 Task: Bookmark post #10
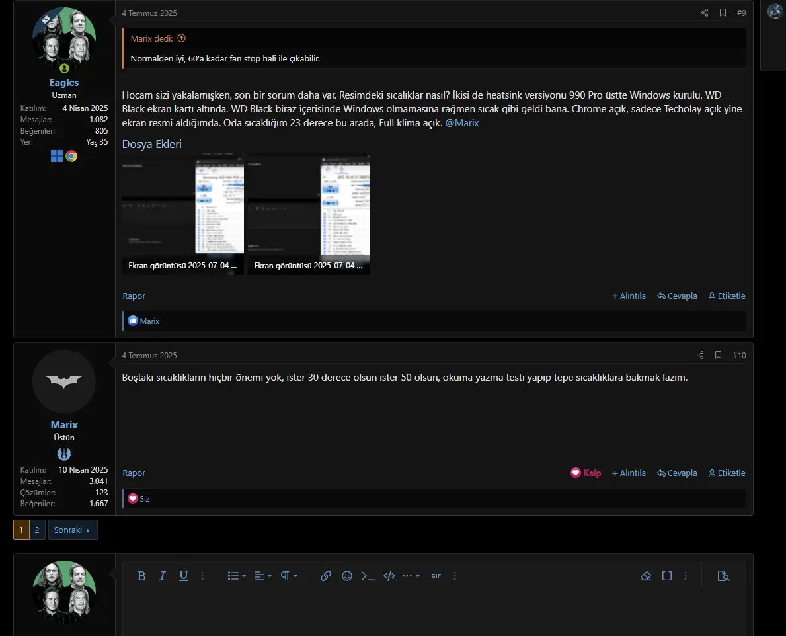(x=719, y=355)
